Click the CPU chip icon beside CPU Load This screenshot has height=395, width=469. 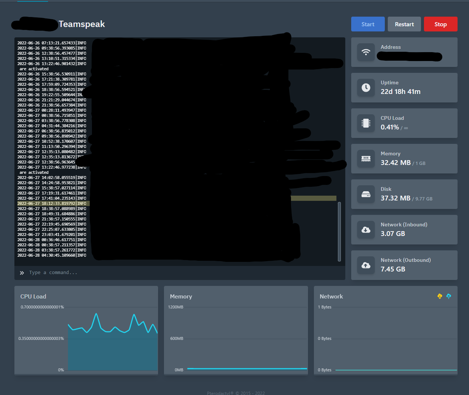click(x=366, y=123)
